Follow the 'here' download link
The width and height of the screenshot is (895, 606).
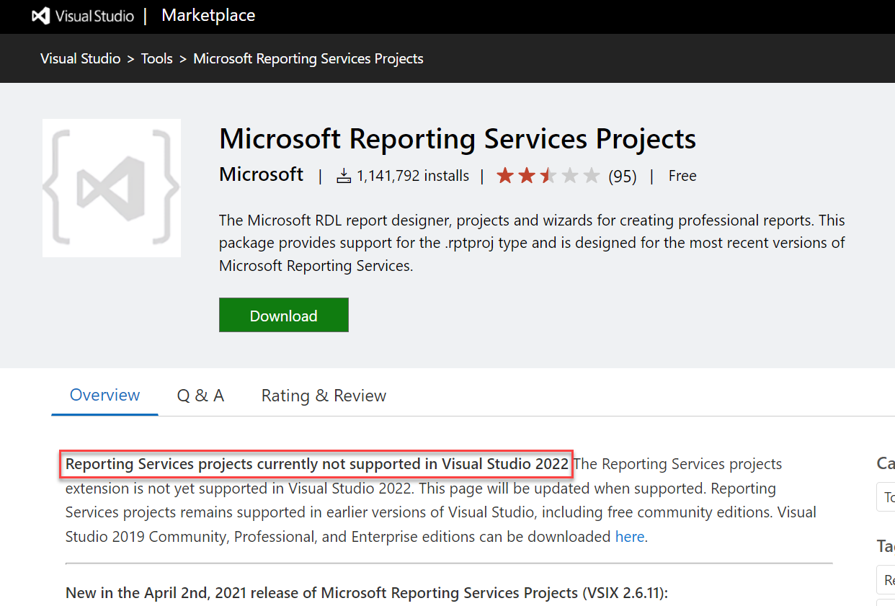coord(630,537)
